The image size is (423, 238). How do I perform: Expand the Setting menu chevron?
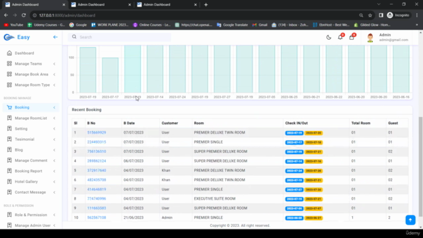point(54,128)
